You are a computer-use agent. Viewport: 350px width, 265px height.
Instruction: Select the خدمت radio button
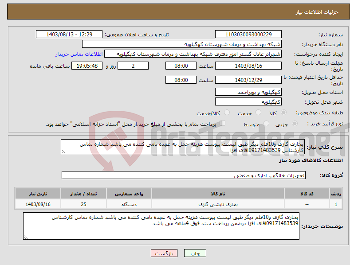tap(258, 113)
